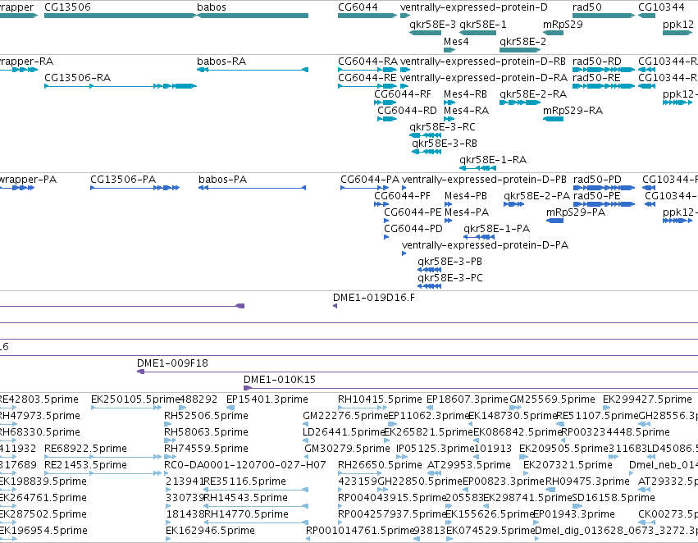This screenshot has height=543, width=698.
Task: Click the babos gene label
Action: pyautogui.click(x=212, y=7)
